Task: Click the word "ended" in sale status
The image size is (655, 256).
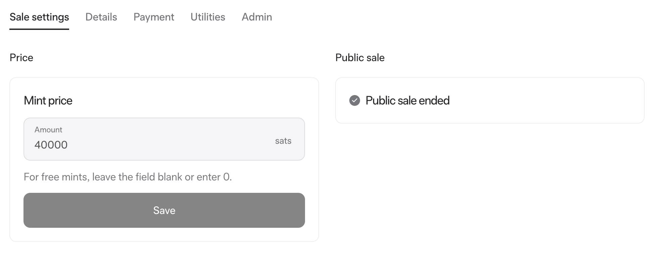Action: tap(434, 100)
